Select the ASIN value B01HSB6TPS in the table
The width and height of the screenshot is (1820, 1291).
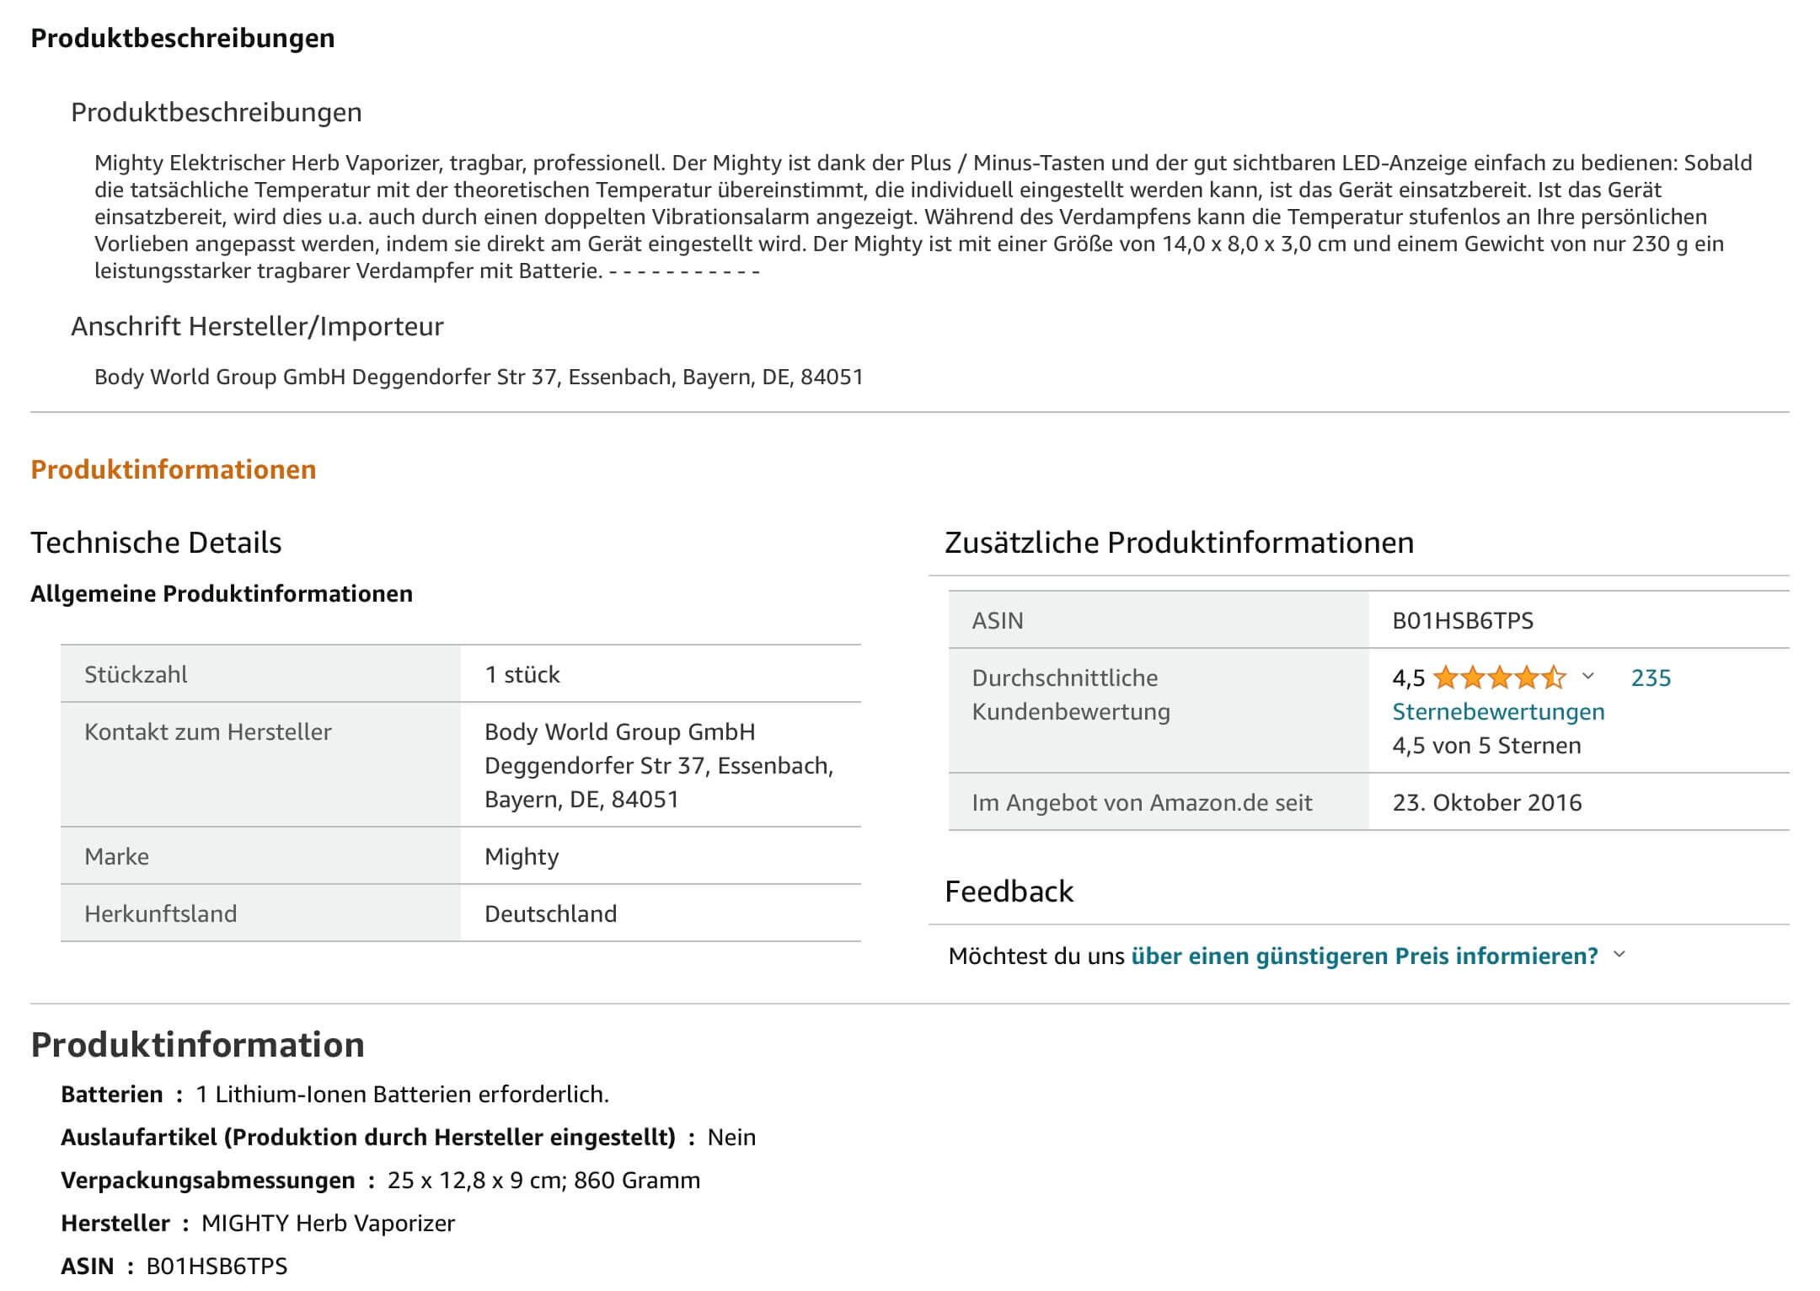pyautogui.click(x=1463, y=621)
